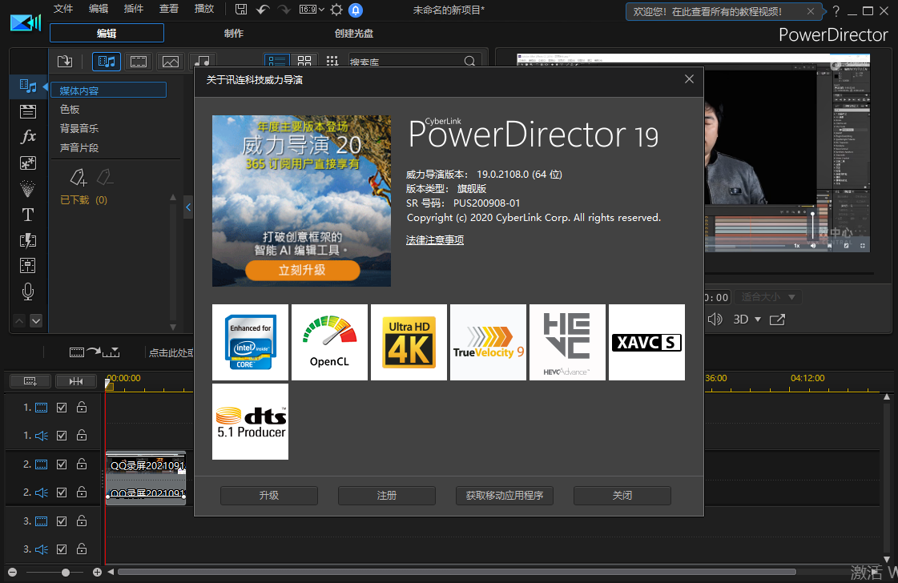The height and width of the screenshot is (583, 898).
Task: Toggle enable checkbox for audio track 1
Action: click(x=62, y=436)
